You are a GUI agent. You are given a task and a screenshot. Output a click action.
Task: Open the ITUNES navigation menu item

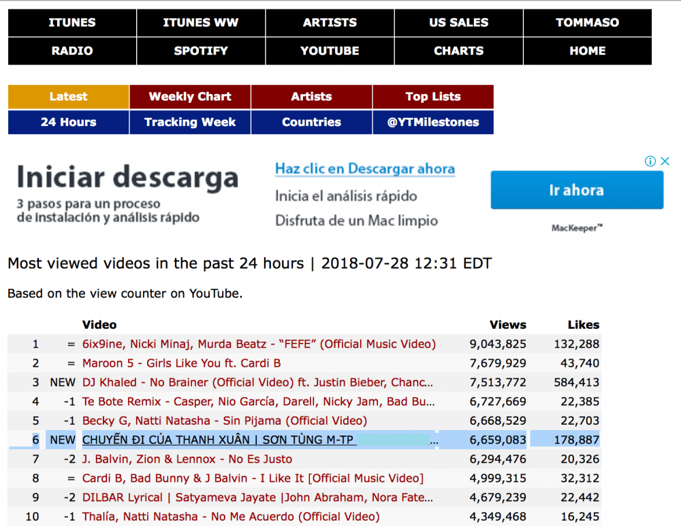pos(72,22)
